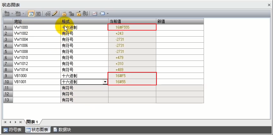Image resolution: width=273 pixels, height=135 pixels.
Task: Click the +479 current value cell
Action: point(132,58)
